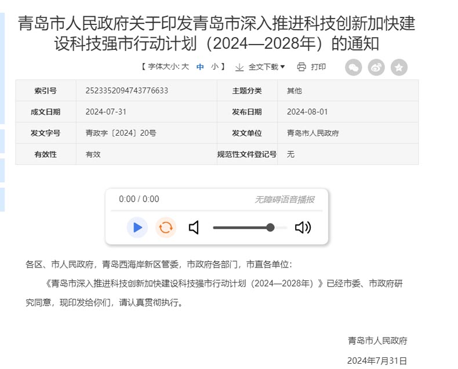Share via the WeChat icon
Screen dimensions: 458x369
(354, 67)
